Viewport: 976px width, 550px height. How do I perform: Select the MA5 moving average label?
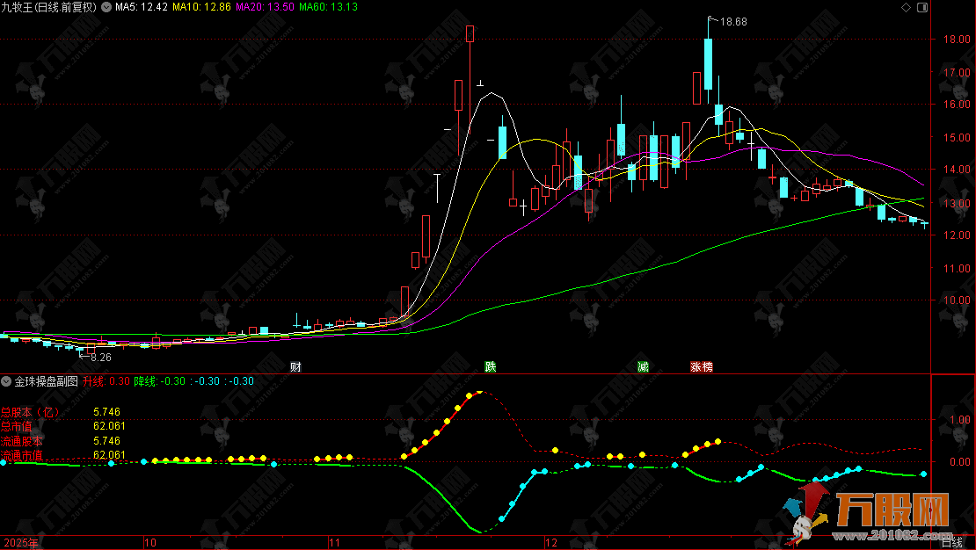coord(142,7)
